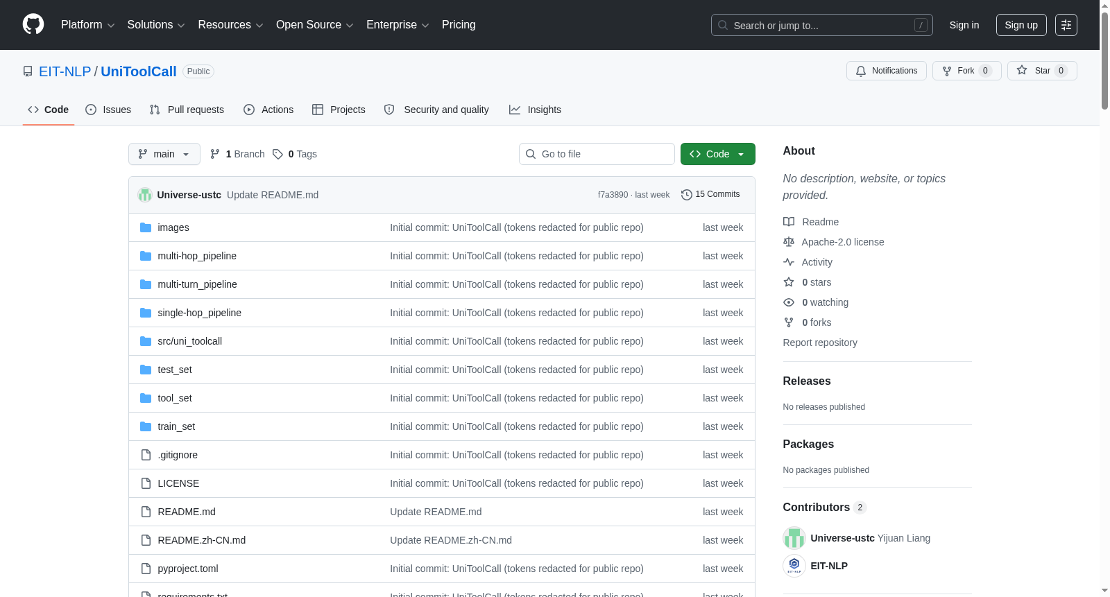Open the Projects tab
This screenshot has width=1110, height=597.
click(339, 110)
